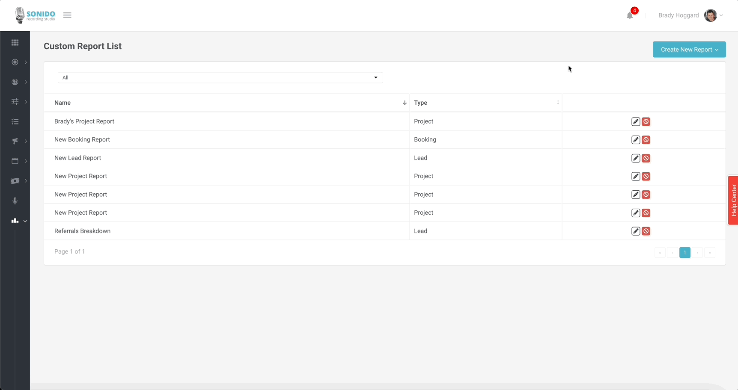
Task: Toggle the hamburger sidebar menu
Action: click(x=67, y=15)
